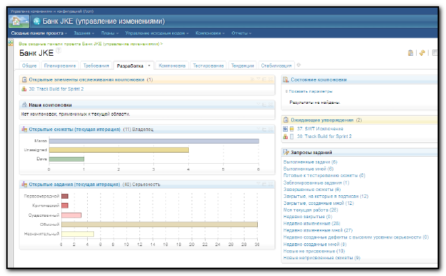Run the Выполненные задачи (6) query
The height and width of the screenshot is (276, 446).
[x=310, y=162]
